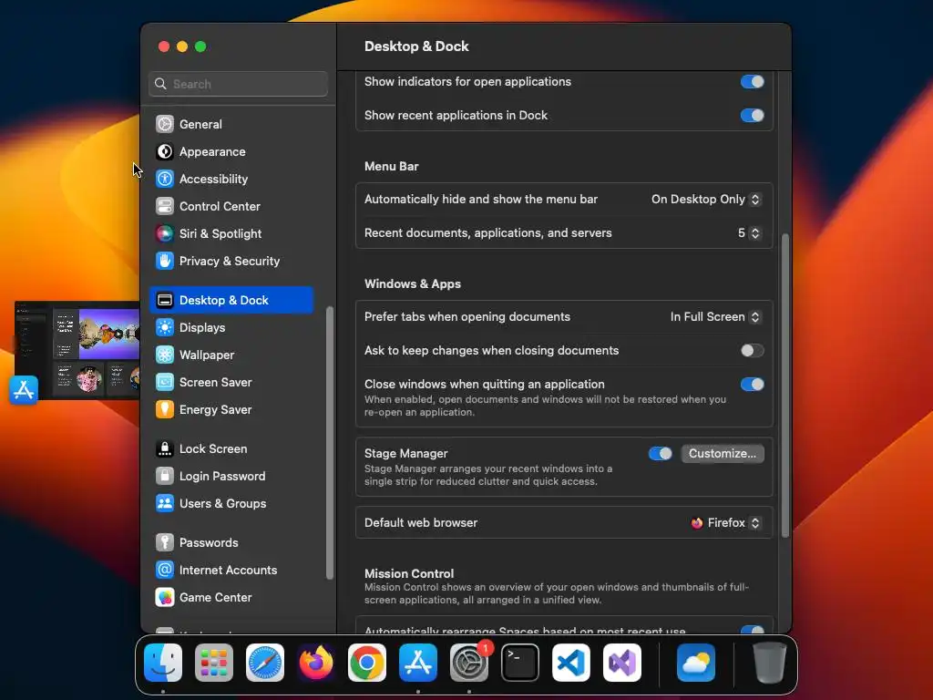Select Desktop & Dock in sidebar
The height and width of the screenshot is (700, 933).
click(231, 300)
